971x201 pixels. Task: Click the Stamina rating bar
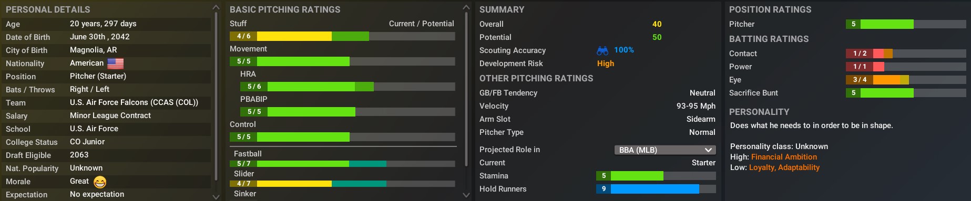coord(656,176)
